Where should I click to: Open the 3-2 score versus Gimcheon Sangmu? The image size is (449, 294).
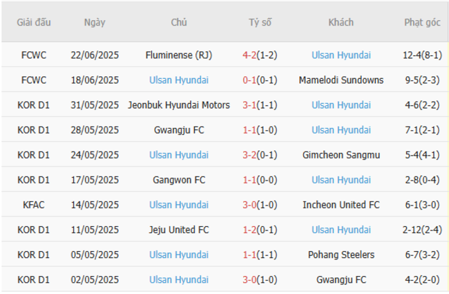251,155
